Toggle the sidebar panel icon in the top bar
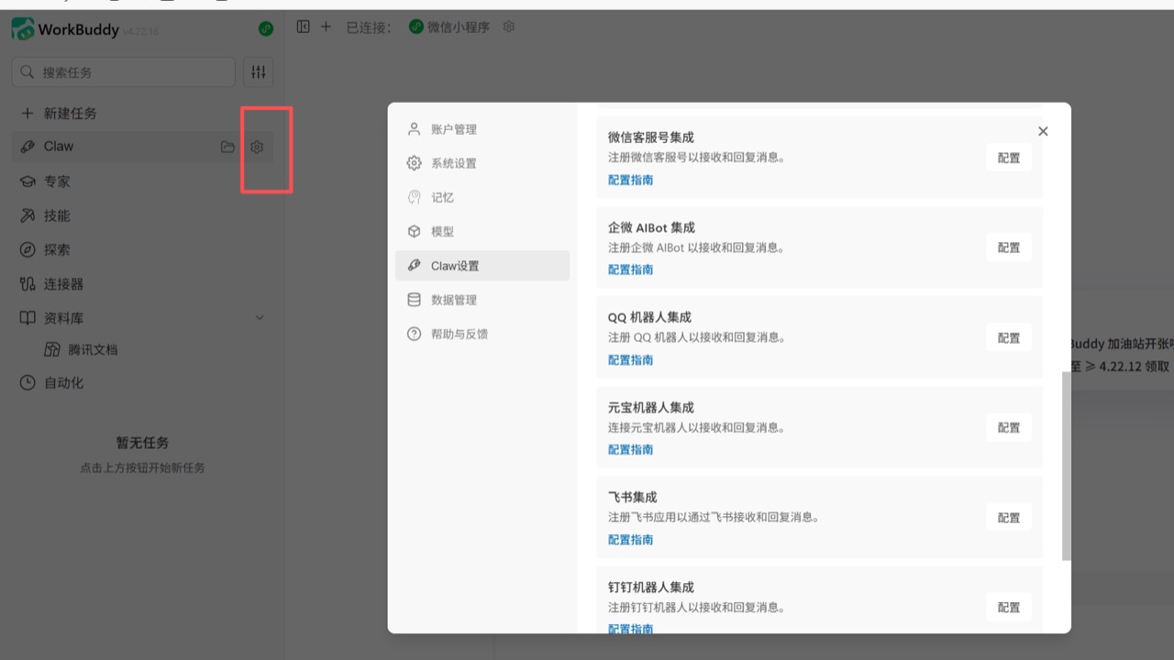Screen dimensions: 1174x660 tap(304, 27)
